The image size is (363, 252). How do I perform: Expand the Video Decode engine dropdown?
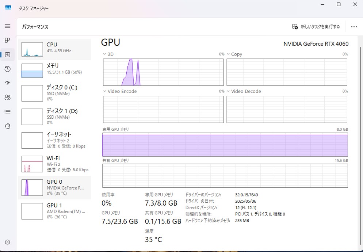(x=228, y=91)
